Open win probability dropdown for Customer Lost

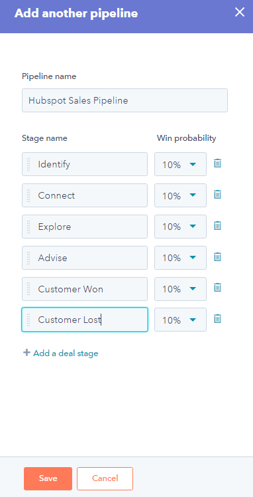[x=180, y=320]
